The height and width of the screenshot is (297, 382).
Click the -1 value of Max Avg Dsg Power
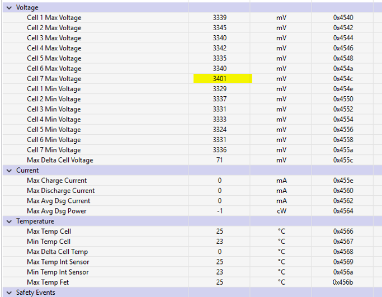220,211
